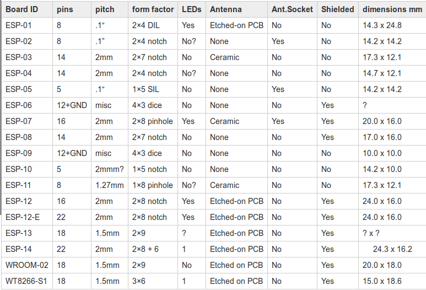
Task: Select the ESP-07 row label
Action: (19, 121)
